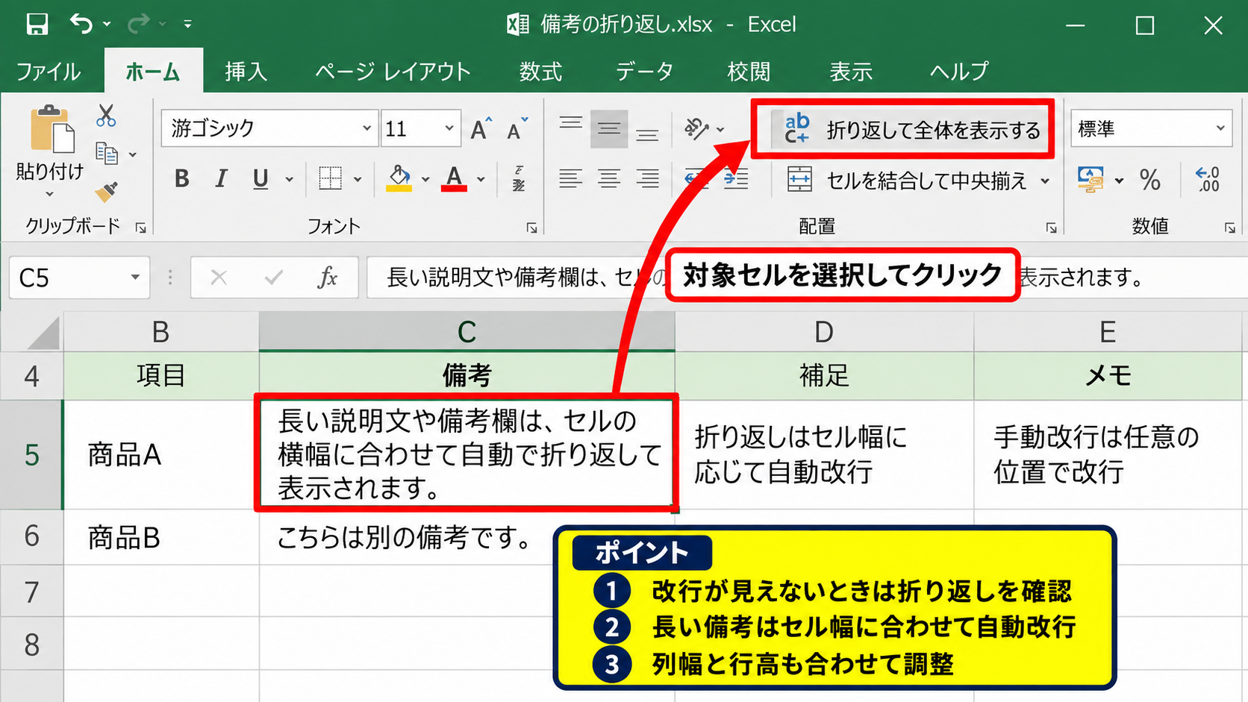
Task: Increase the cell indent
Action: point(736,178)
